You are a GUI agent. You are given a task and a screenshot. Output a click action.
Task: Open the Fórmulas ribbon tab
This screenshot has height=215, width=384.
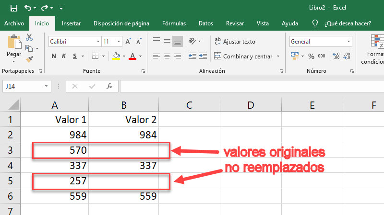pos(174,23)
